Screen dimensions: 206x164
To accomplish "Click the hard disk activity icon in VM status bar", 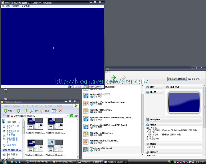I will [x=69, y=87].
